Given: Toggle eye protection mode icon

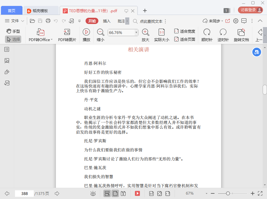Looking at the screenshot, I should coord(93,194).
